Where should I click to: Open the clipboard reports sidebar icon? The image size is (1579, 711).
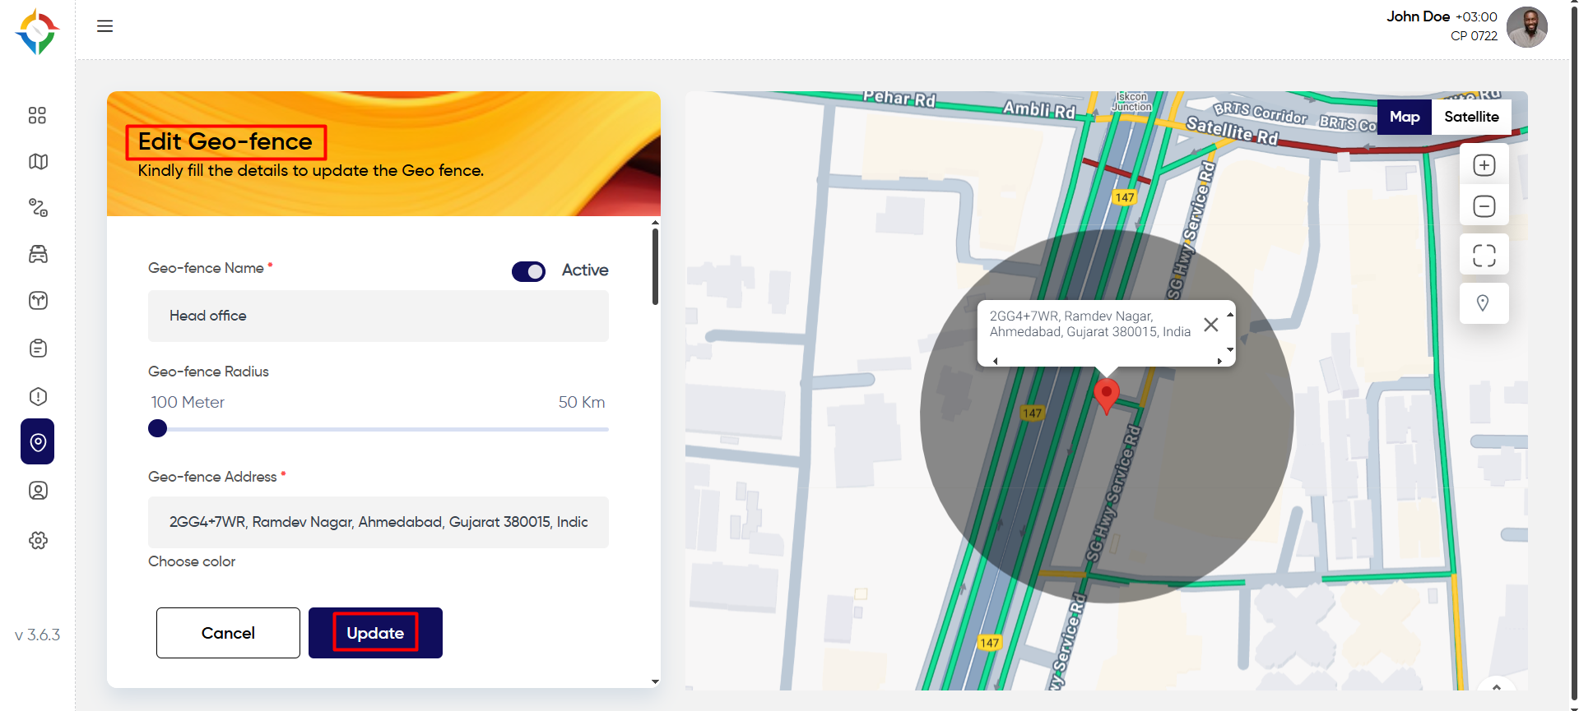pyautogui.click(x=38, y=349)
